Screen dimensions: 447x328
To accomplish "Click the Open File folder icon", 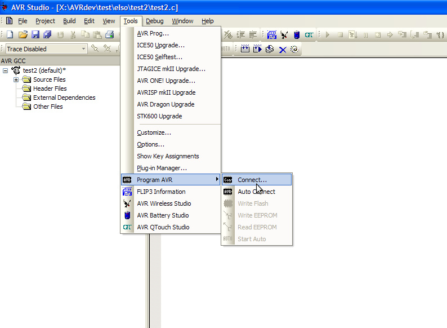I will tap(23, 35).
